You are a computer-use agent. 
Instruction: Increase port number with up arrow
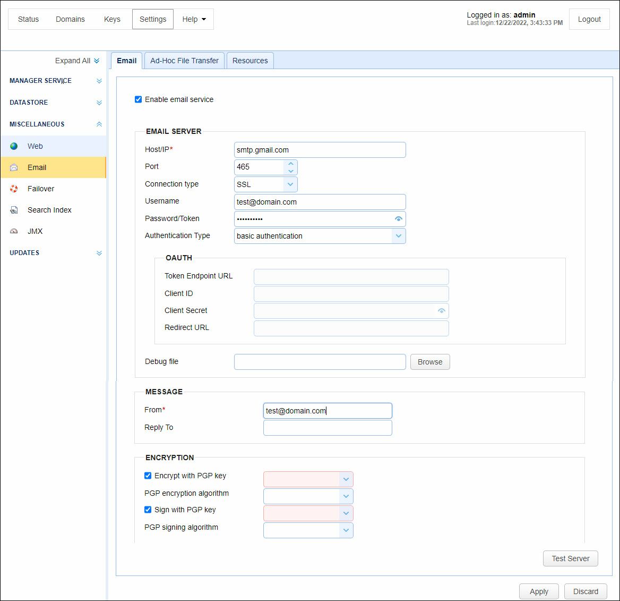point(291,164)
